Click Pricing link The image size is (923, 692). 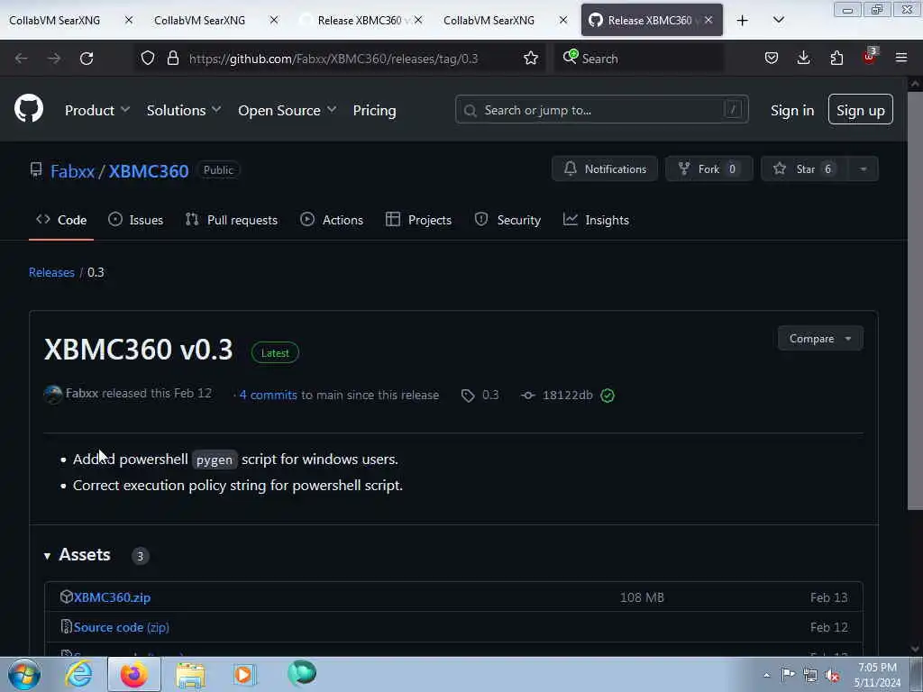[374, 110]
